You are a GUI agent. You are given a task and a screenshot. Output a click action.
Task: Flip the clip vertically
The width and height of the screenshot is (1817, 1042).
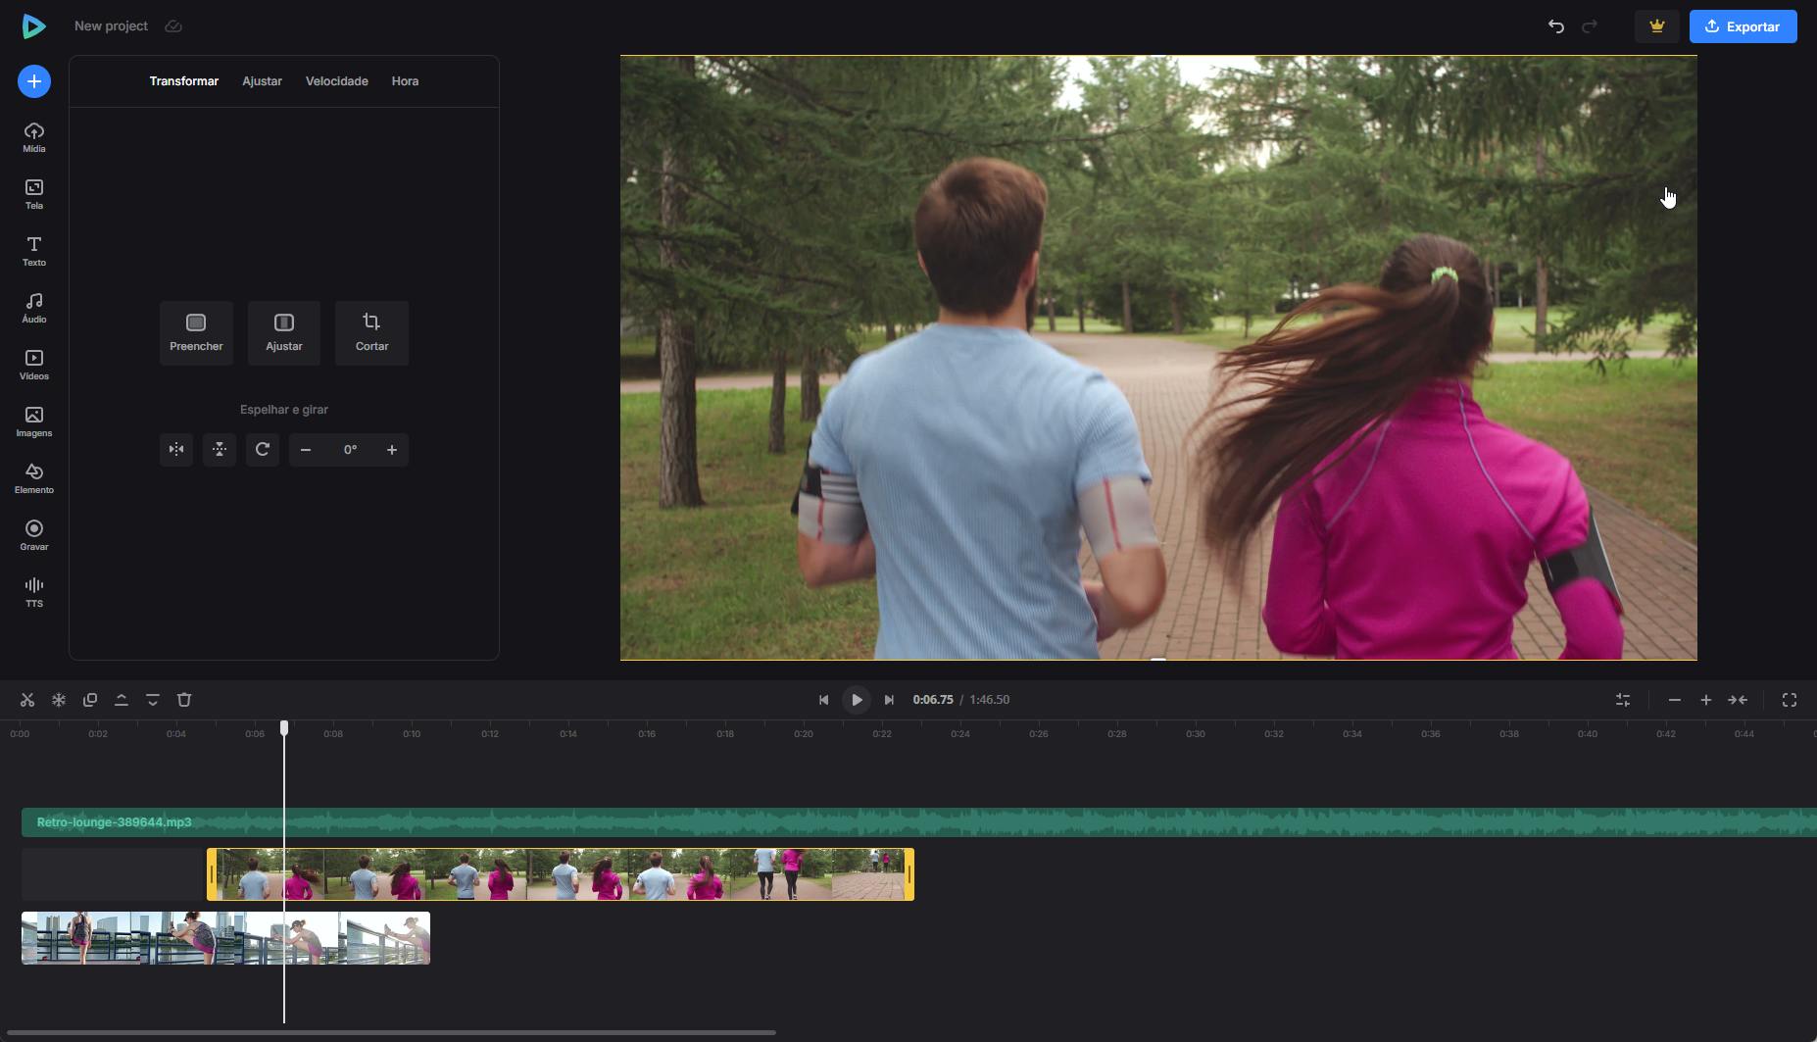(x=220, y=450)
